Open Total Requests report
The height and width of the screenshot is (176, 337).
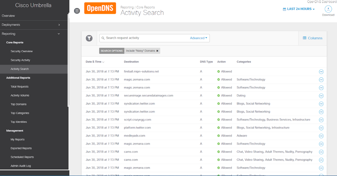(x=19, y=87)
